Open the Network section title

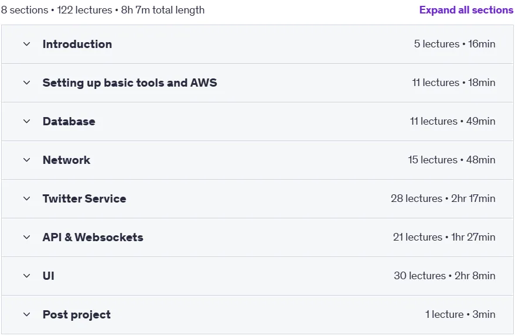(x=66, y=160)
